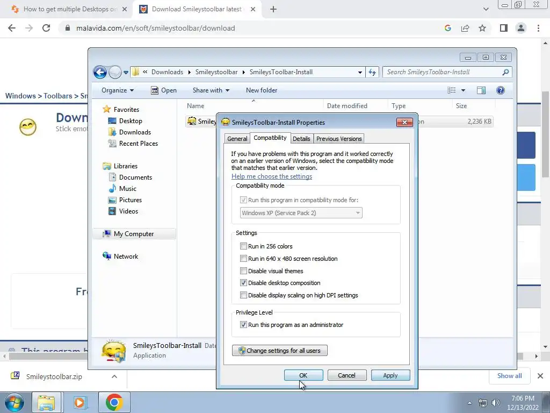Image resolution: width=550 pixels, height=413 pixels.
Task: Uncheck Disable desktop composition
Action: click(x=243, y=283)
